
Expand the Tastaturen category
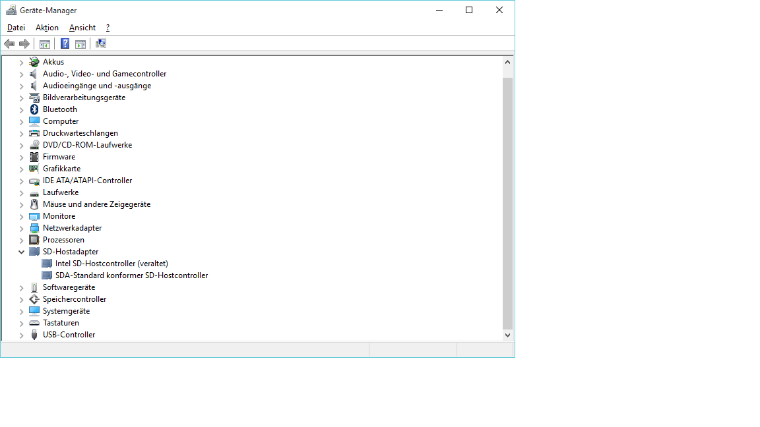pyautogui.click(x=22, y=323)
